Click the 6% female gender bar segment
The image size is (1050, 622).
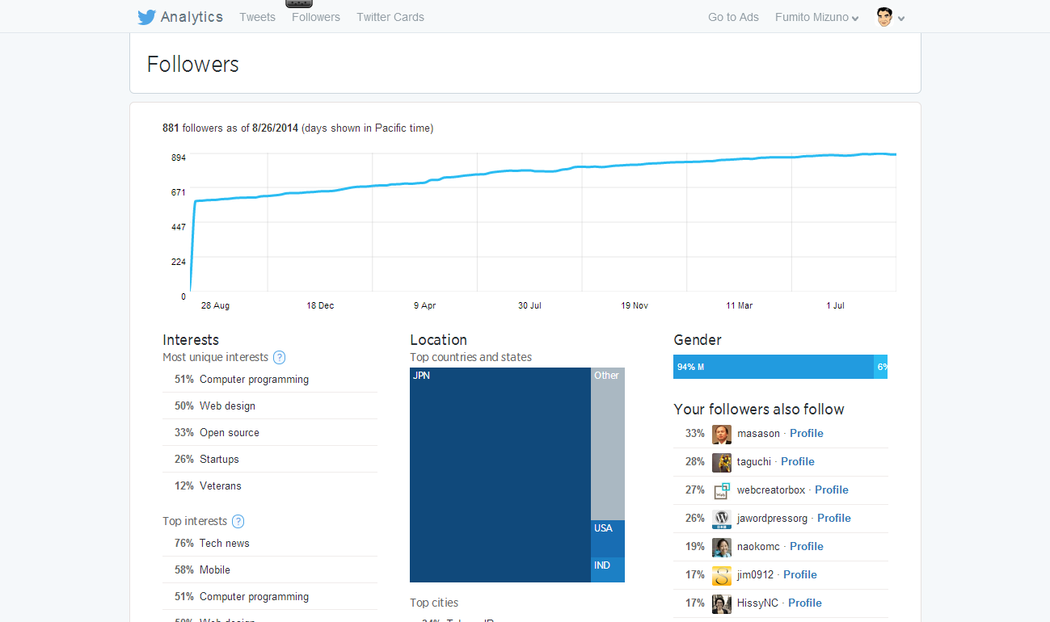[881, 367]
